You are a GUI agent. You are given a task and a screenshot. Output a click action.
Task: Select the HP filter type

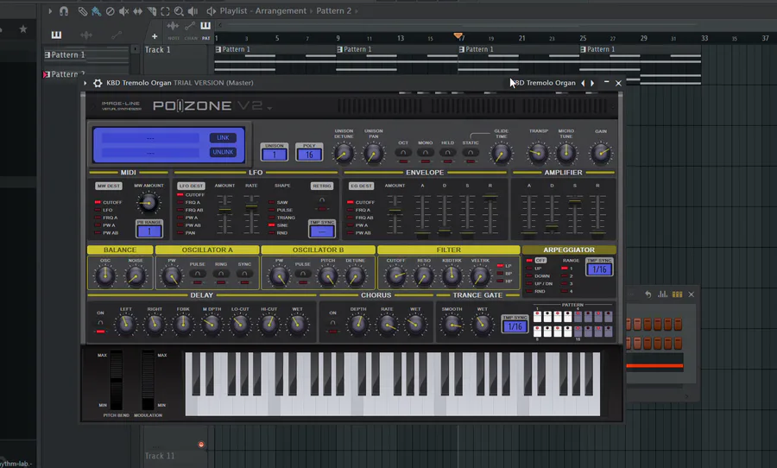pyautogui.click(x=504, y=281)
